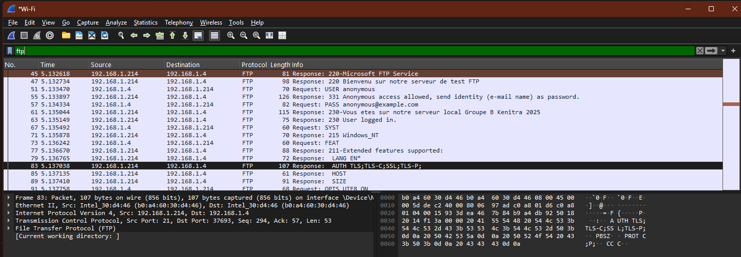Zoom in on packet list text
741x257 pixels.
(x=231, y=35)
